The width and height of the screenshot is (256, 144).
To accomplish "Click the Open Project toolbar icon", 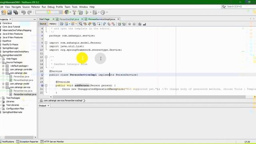I will pos(10,12).
